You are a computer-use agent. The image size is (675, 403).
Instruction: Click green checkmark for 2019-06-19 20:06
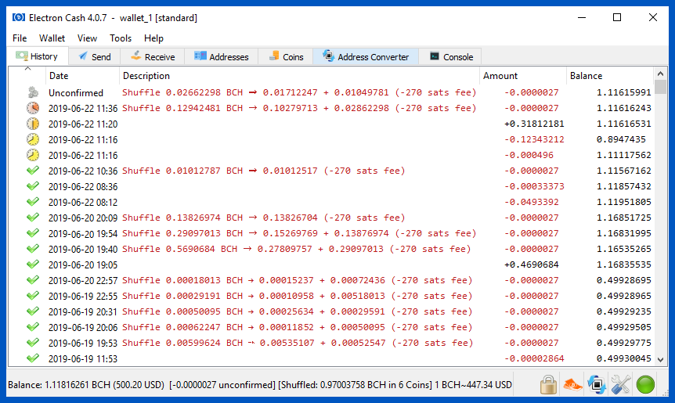33,327
